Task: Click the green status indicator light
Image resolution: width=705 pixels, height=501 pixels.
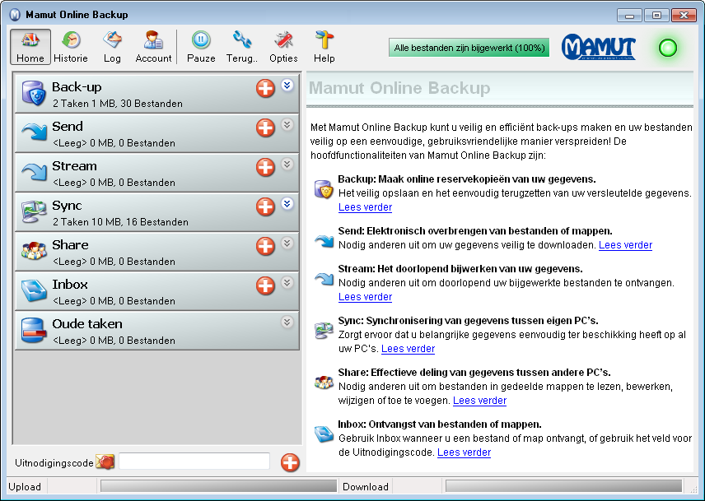Action: [x=668, y=48]
